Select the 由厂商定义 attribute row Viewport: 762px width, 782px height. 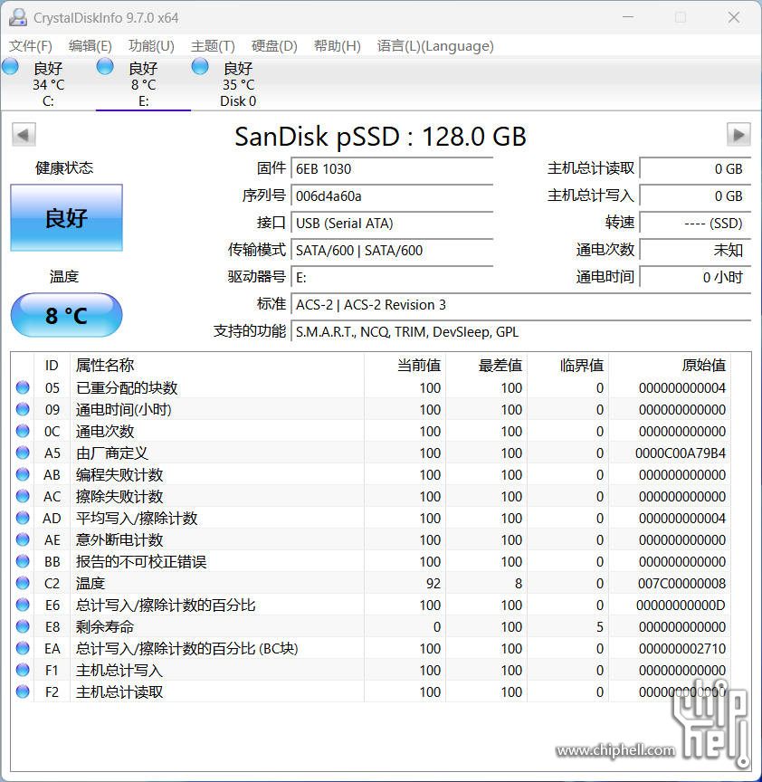coord(372,453)
